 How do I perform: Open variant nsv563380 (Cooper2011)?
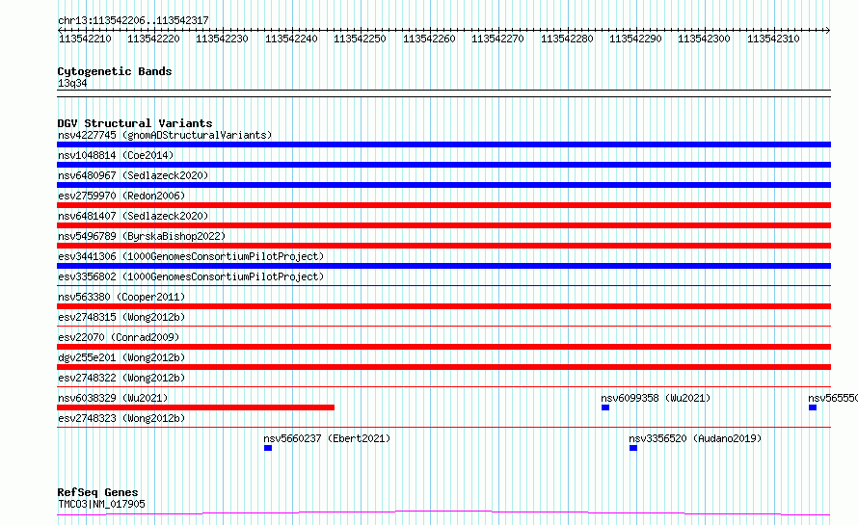point(121,297)
